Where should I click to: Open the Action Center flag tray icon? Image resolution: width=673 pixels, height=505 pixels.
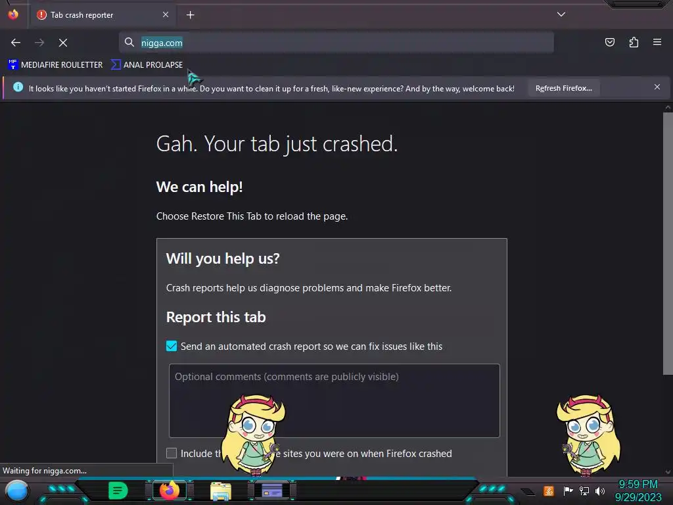click(568, 491)
